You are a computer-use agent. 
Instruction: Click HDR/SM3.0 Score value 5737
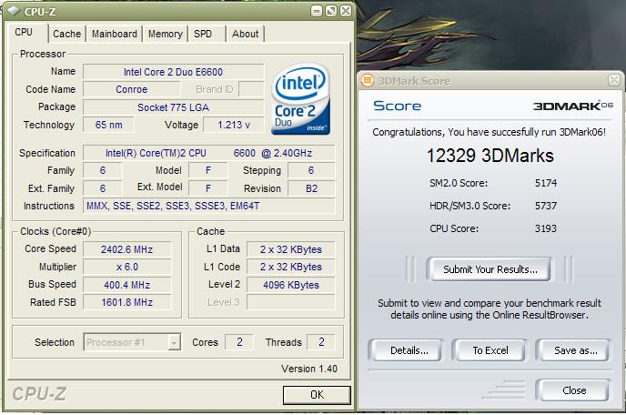pyautogui.click(x=546, y=206)
